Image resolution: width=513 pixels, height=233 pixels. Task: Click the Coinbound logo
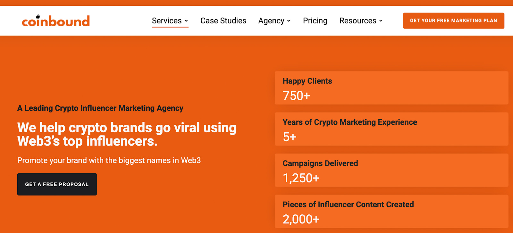(56, 21)
